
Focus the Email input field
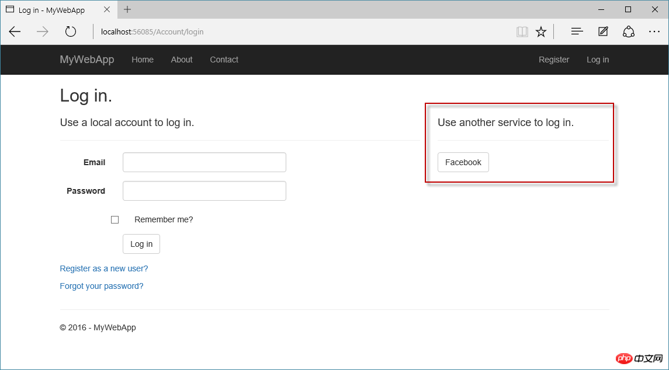[x=204, y=162]
